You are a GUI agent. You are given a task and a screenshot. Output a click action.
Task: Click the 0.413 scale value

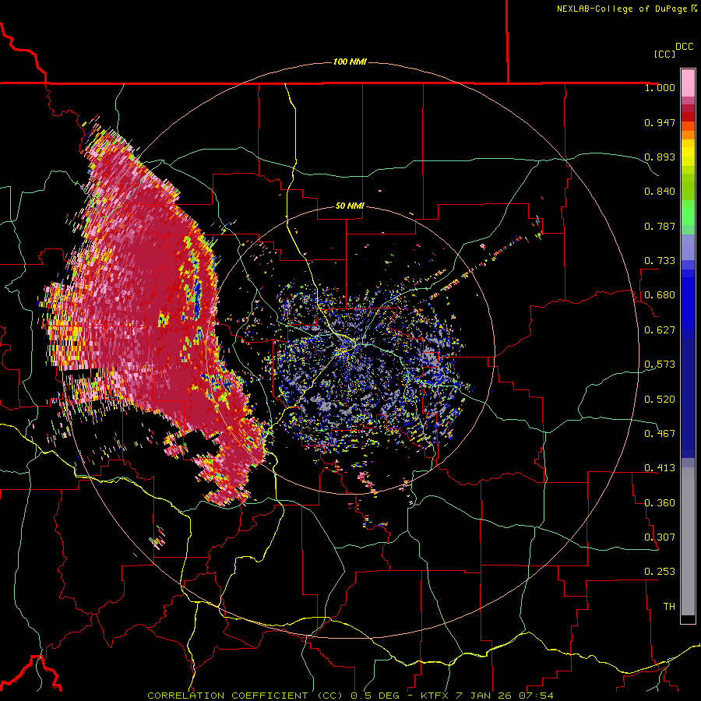point(660,468)
